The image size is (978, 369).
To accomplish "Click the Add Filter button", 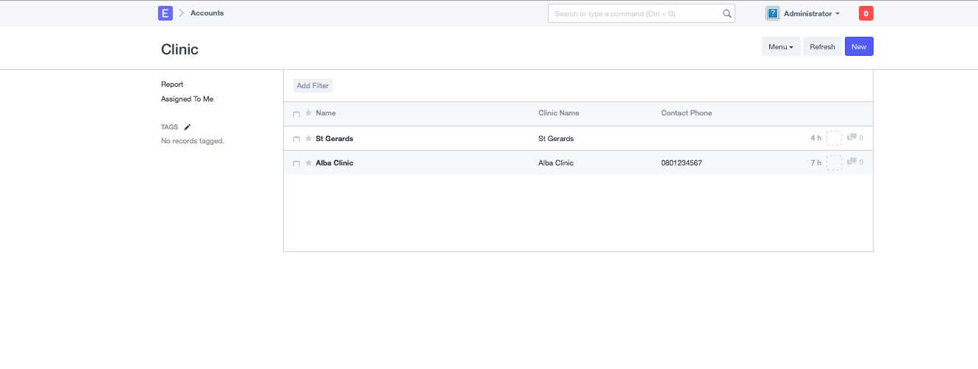I will [313, 86].
